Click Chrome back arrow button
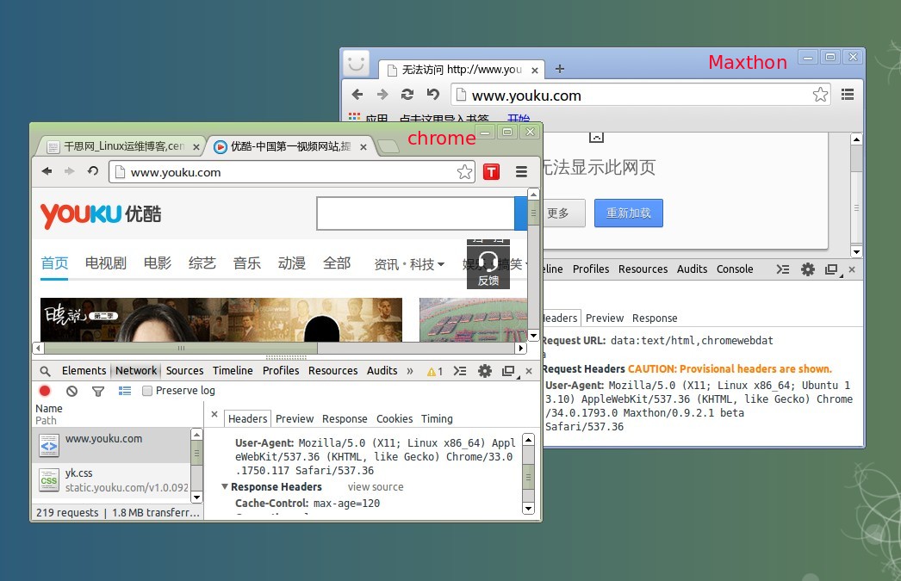 point(47,171)
